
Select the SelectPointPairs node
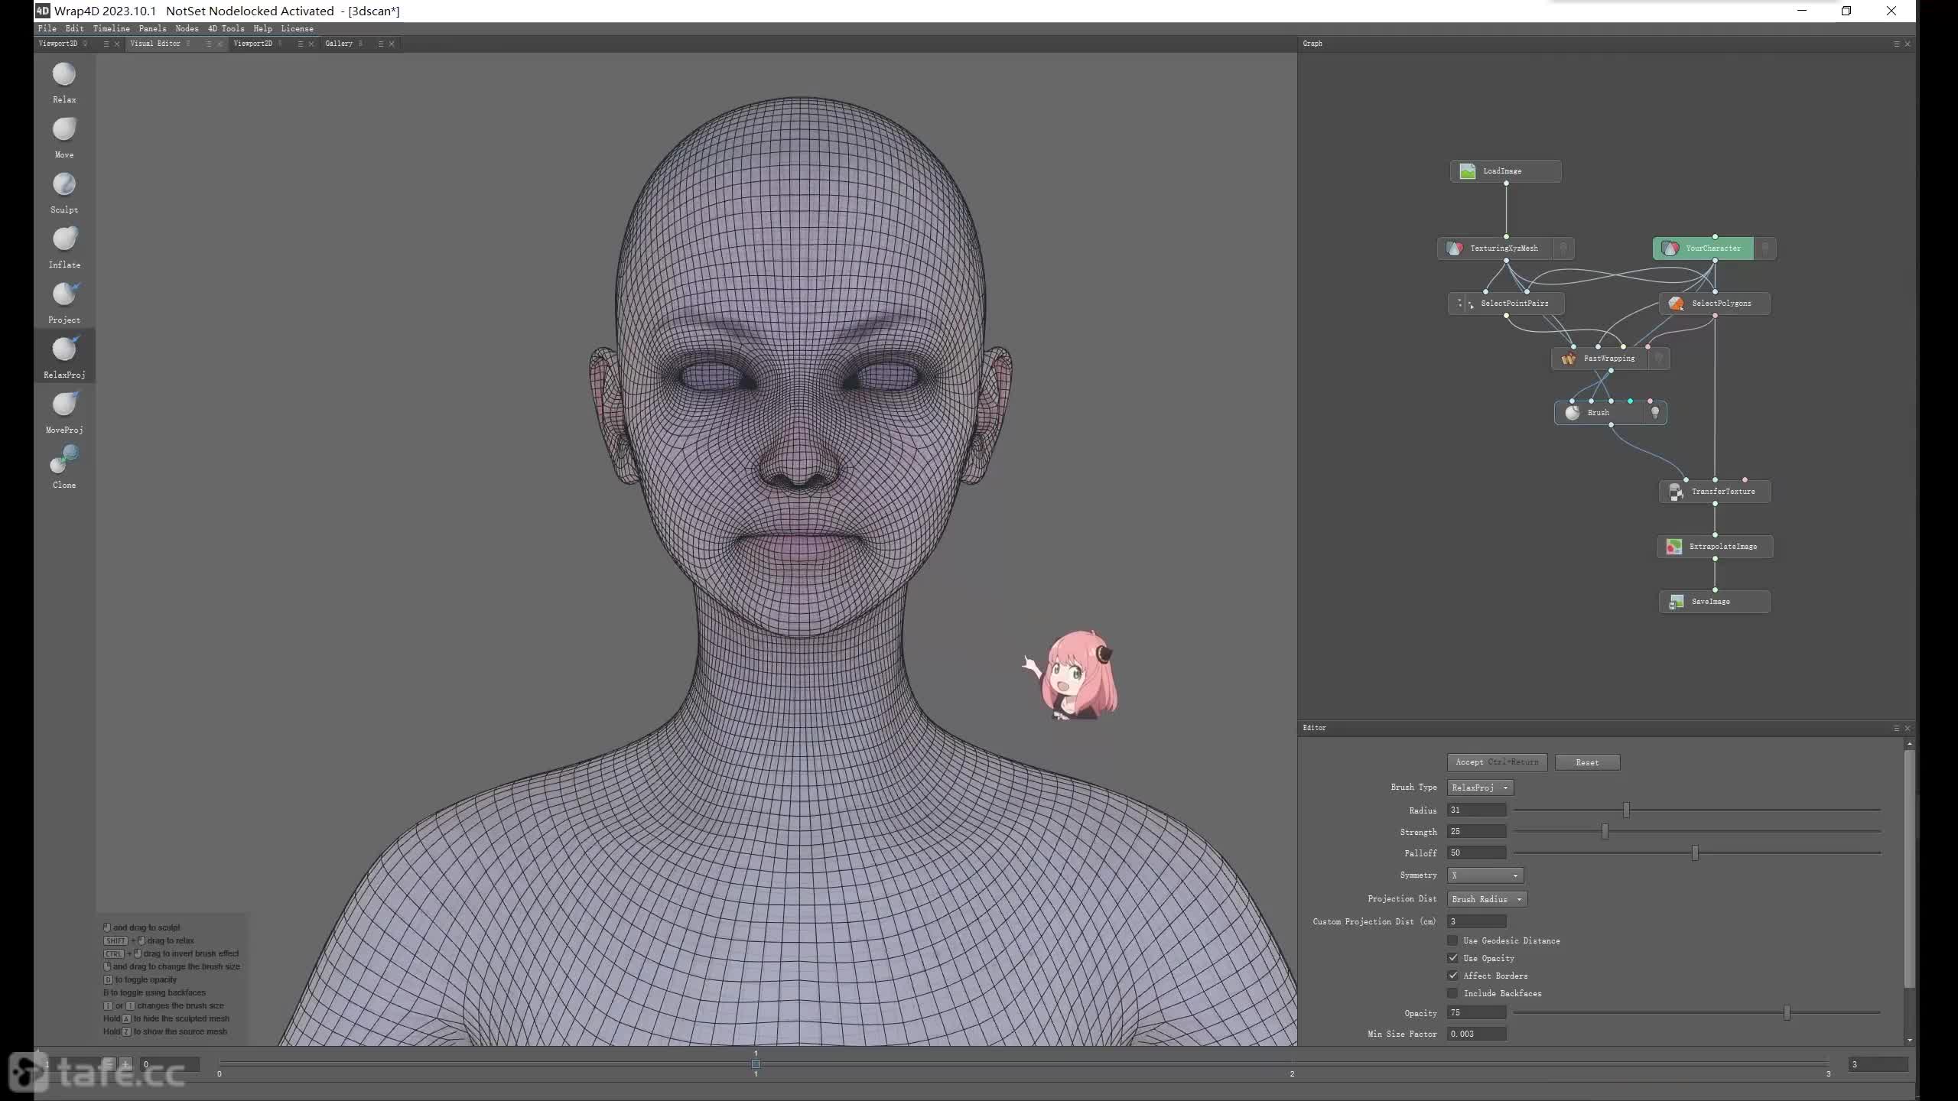point(1505,304)
